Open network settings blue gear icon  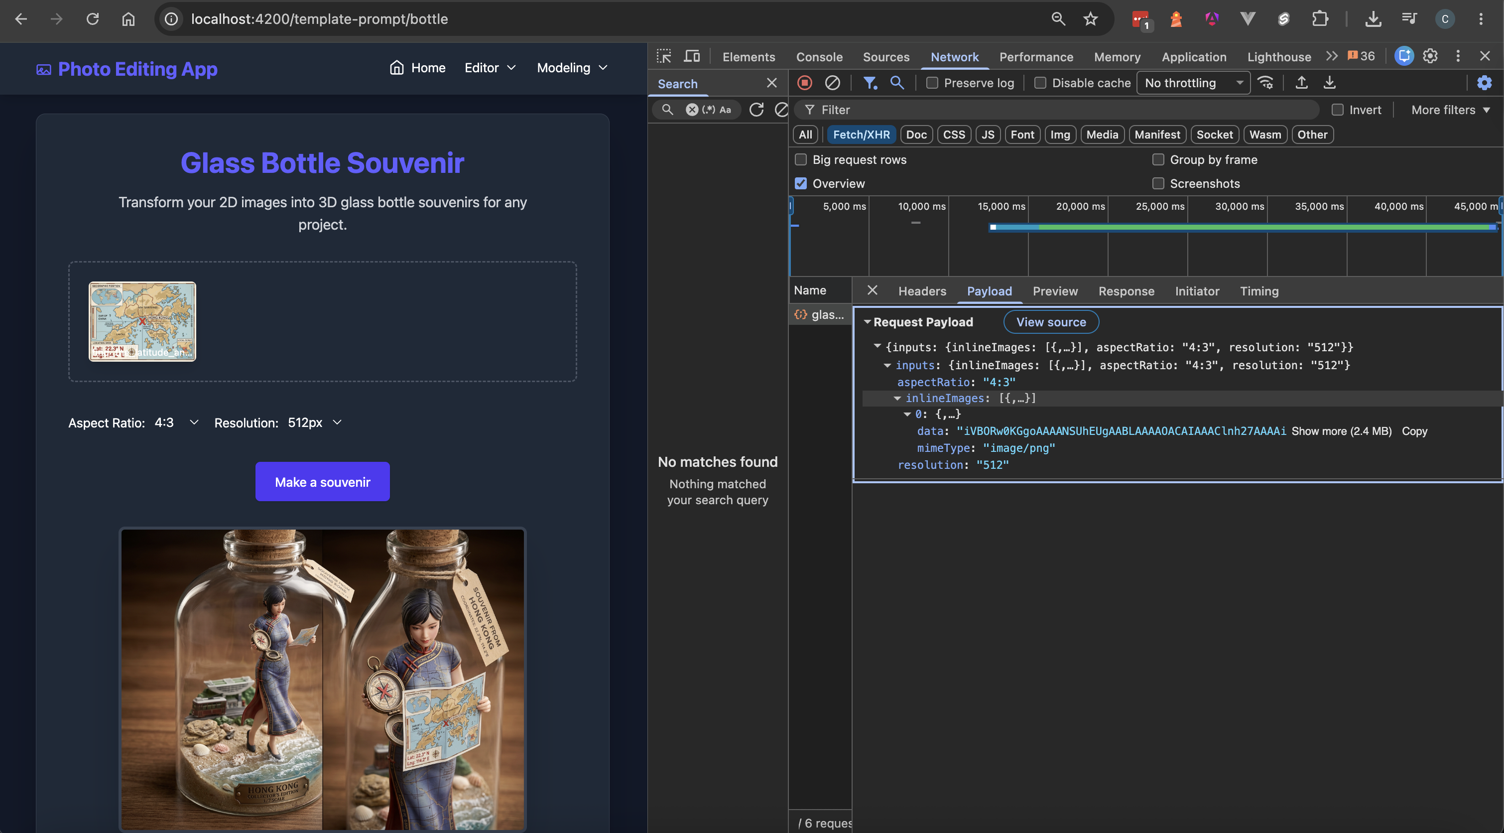[1484, 83]
